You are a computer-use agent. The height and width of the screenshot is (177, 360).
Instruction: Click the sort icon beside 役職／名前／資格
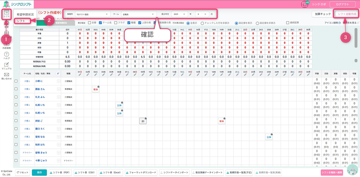coord(58,73)
